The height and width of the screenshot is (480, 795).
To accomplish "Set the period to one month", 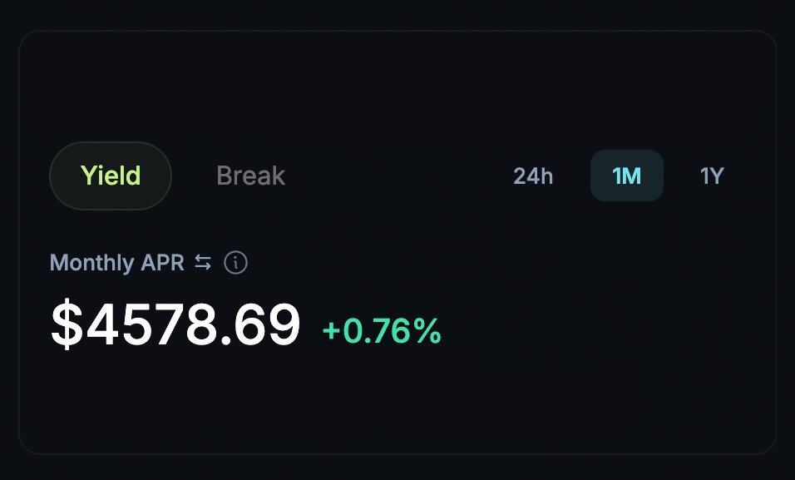I will click(x=626, y=176).
